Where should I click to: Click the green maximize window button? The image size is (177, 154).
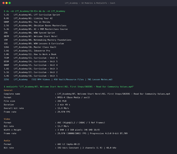tap(10, 3)
